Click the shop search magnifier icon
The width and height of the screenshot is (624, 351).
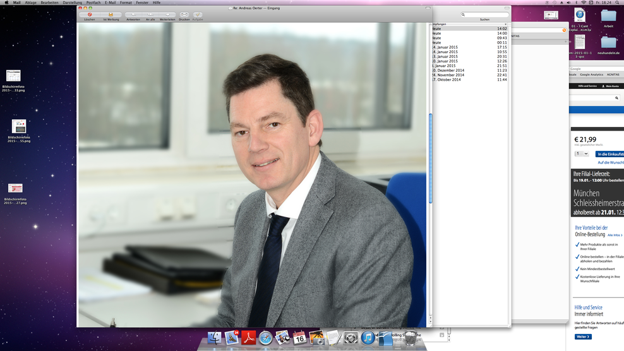[x=617, y=98]
